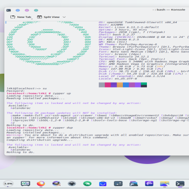Image resolution: width=189 pixels, height=189 pixels.
Task: Open the landscape image viewer icon in panel
Action: pyautogui.click(x=164, y=183)
